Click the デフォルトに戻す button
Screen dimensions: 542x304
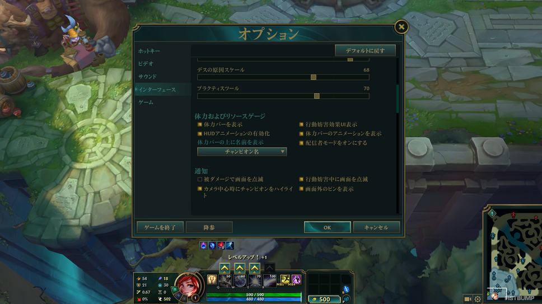pyautogui.click(x=365, y=50)
